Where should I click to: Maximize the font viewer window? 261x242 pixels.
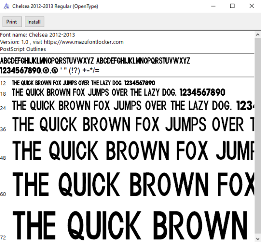pyautogui.click(x=232, y=6)
